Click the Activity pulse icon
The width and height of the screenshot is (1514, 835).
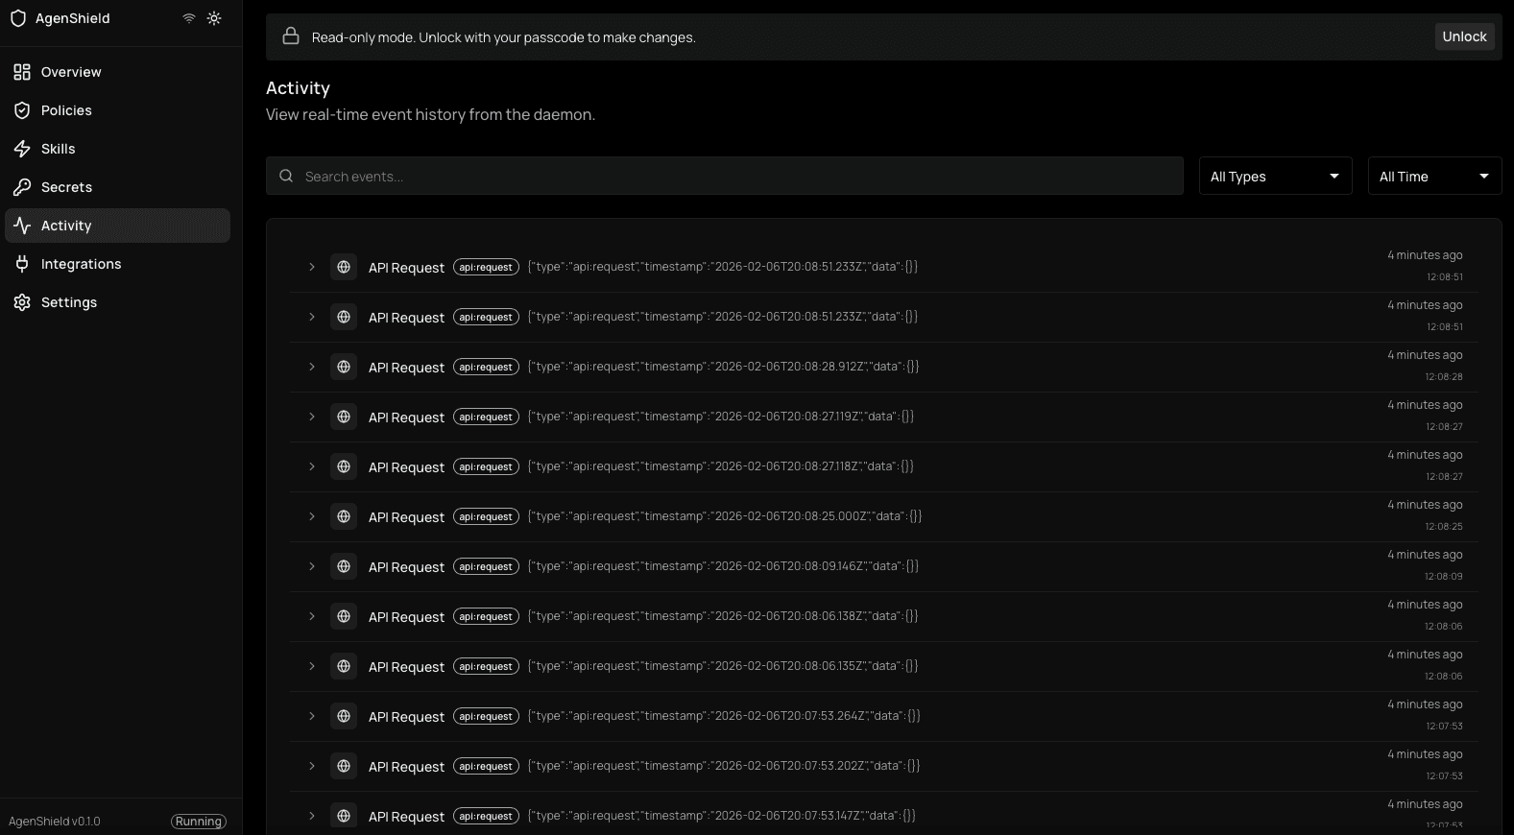22,226
